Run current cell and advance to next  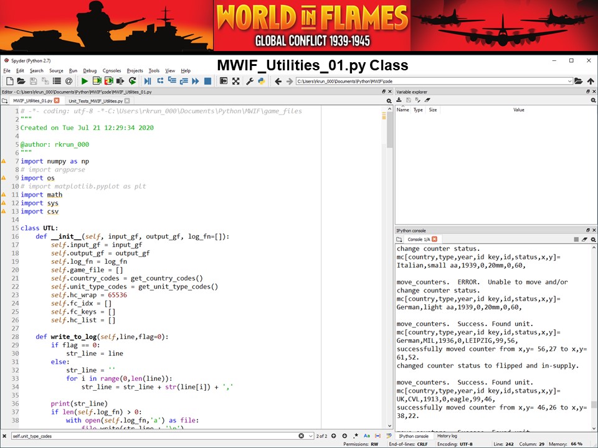click(108, 81)
